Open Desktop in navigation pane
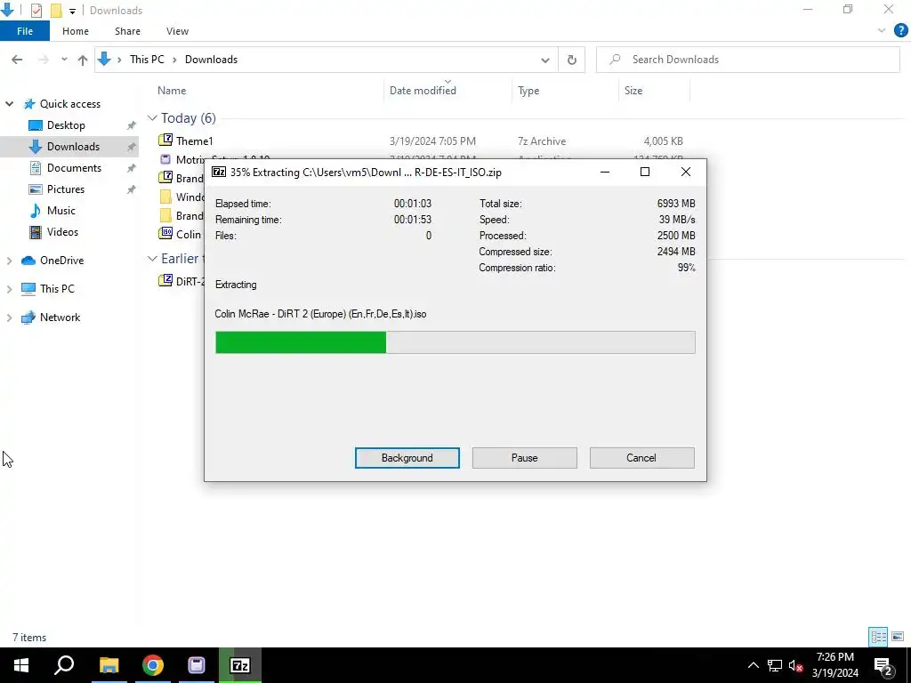The image size is (911, 683). 66,125
